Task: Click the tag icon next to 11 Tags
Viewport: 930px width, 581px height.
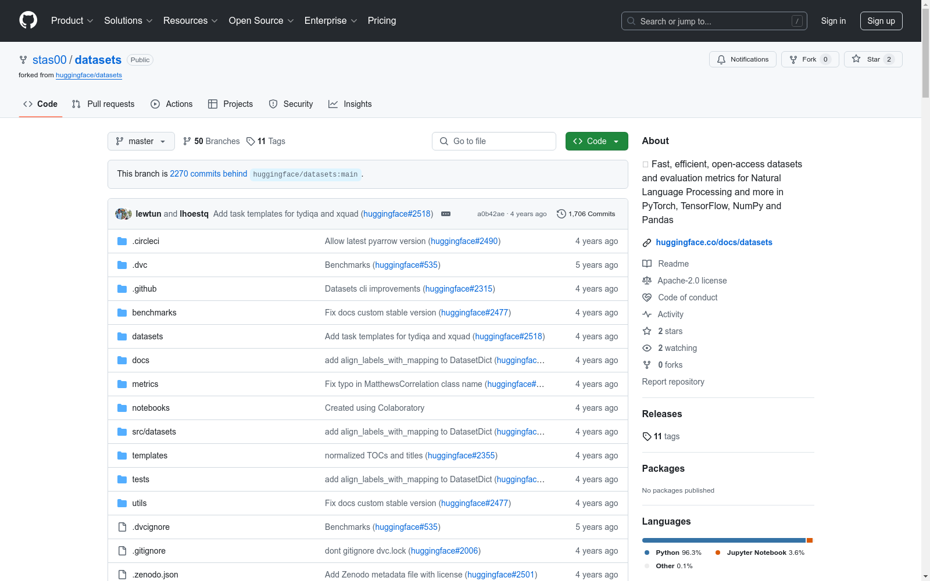Action: [x=251, y=141]
